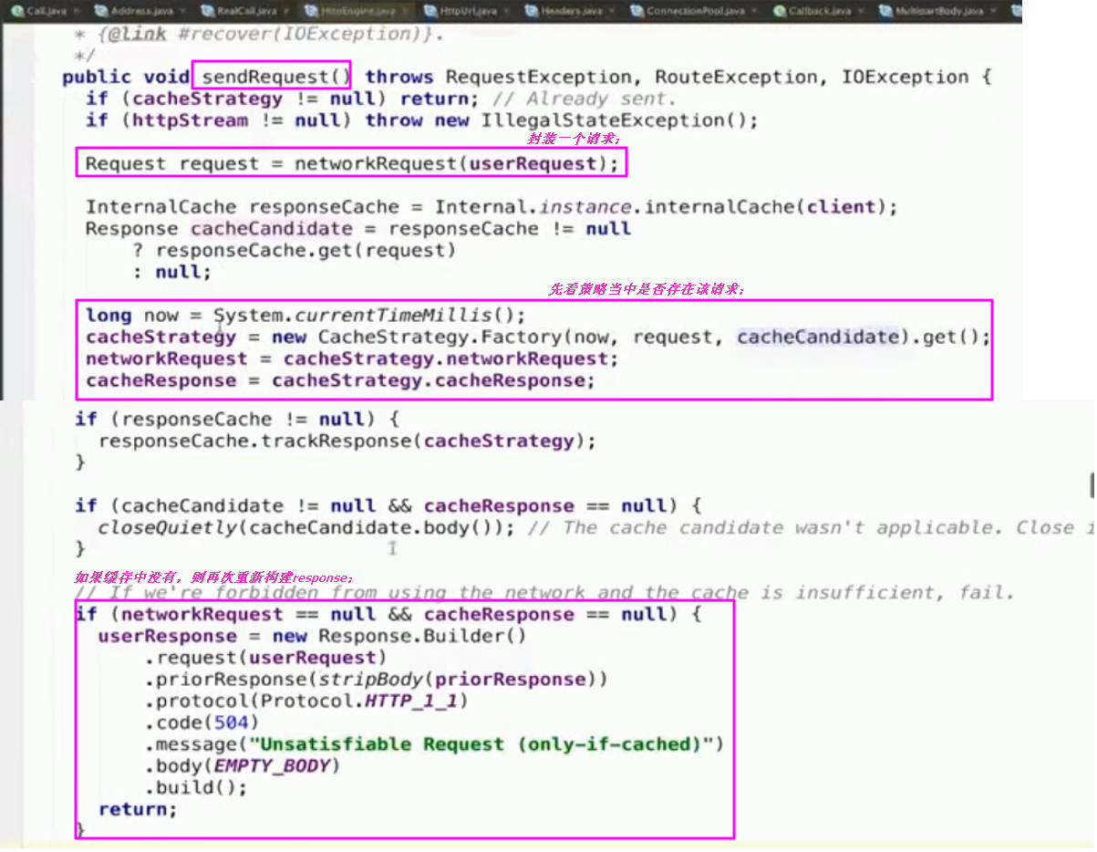Click the .build(); line

[196, 789]
